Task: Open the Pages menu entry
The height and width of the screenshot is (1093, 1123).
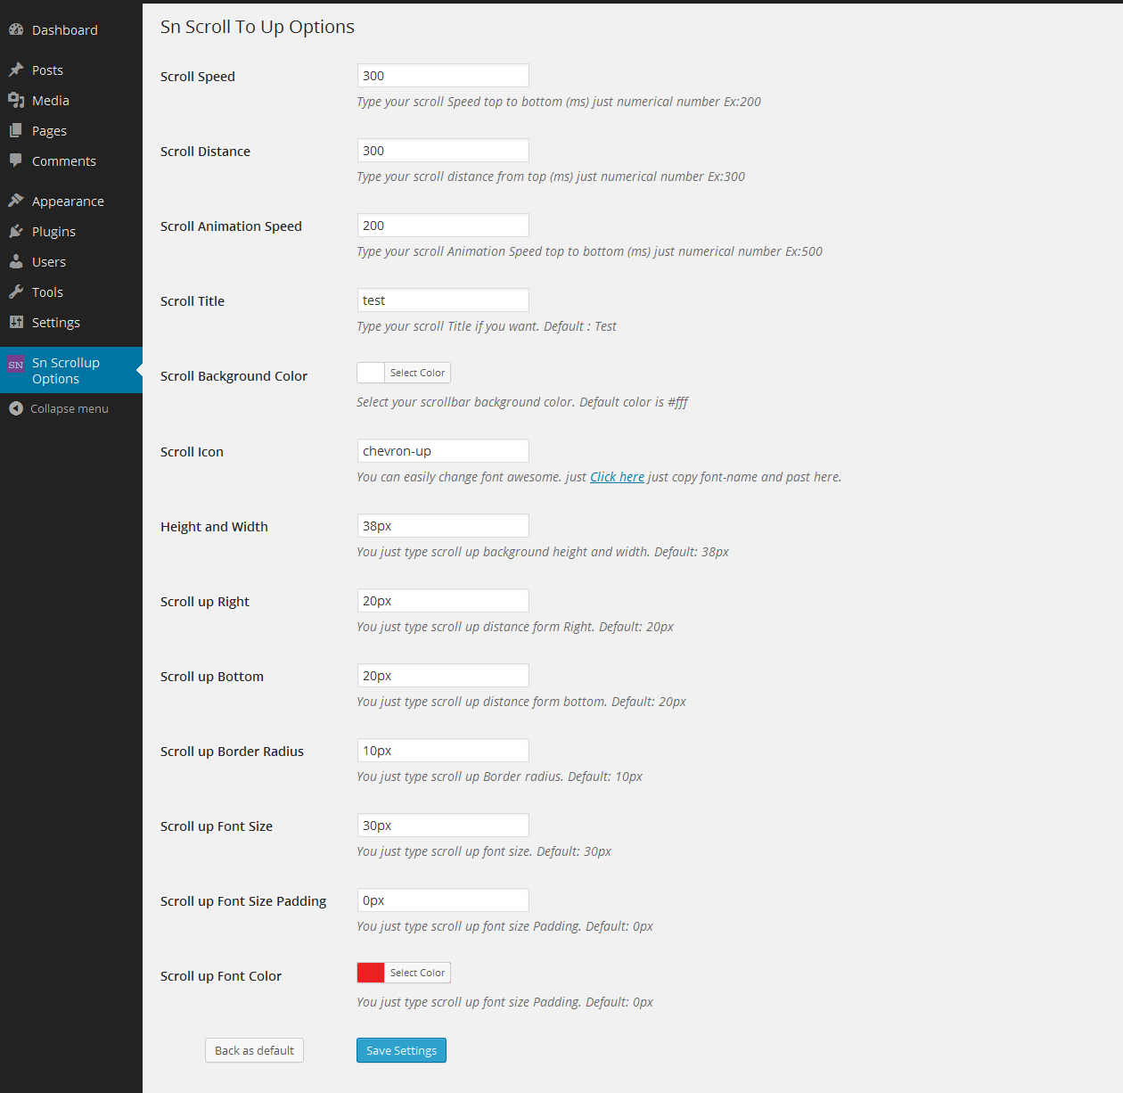Action: point(71,130)
